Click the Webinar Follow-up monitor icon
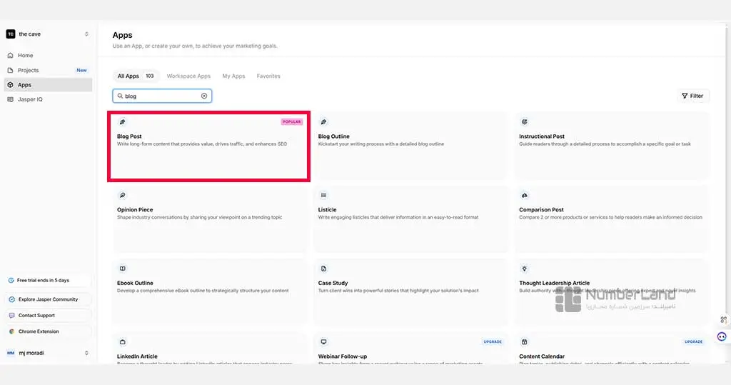 click(x=323, y=341)
